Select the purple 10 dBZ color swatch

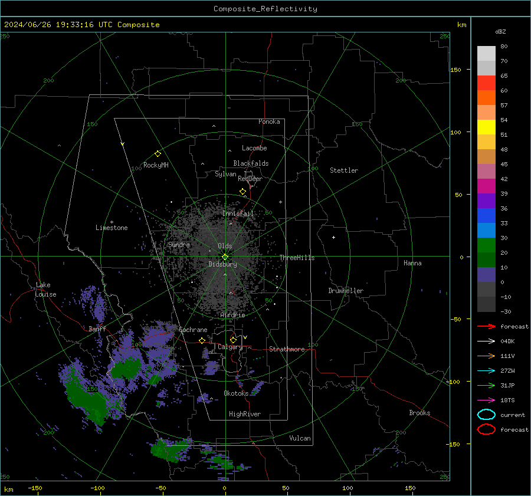tap(486, 275)
